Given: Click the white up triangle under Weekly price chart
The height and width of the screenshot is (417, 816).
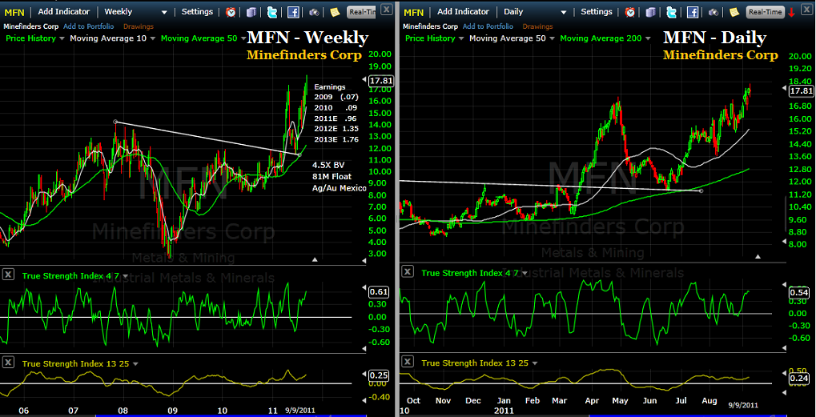Looking at the screenshot, I should (x=315, y=259).
